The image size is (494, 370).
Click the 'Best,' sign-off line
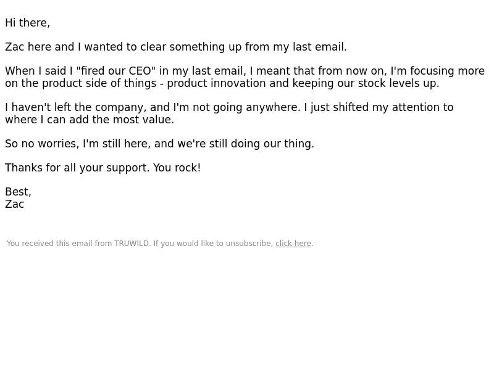pyautogui.click(x=19, y=192)
